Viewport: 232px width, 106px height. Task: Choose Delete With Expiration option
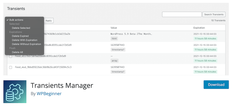click(24, 40)
